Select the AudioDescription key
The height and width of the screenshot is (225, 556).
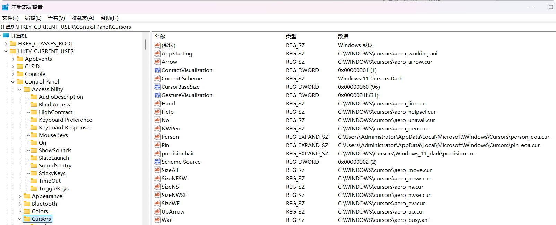61,97
